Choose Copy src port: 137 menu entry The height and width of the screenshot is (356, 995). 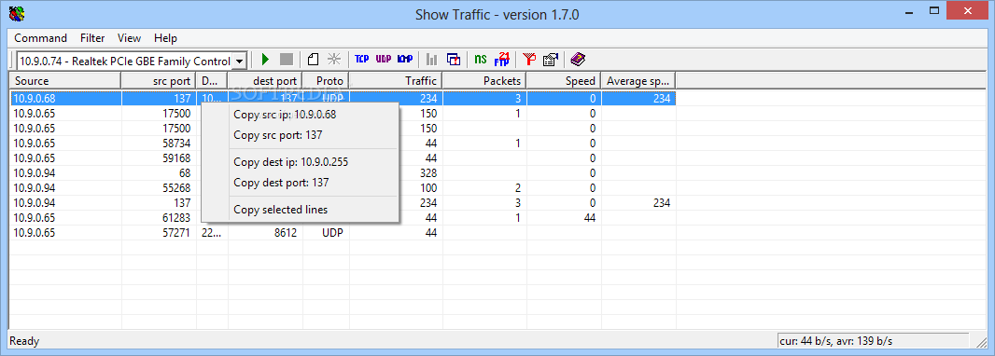coord(300,135)
